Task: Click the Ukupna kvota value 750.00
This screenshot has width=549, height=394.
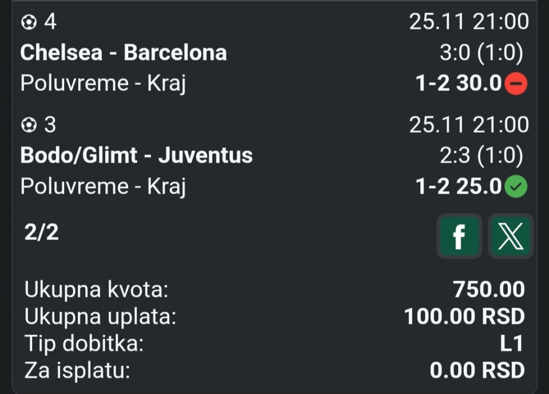Action: pyautogui.click(x=488, y=290)
